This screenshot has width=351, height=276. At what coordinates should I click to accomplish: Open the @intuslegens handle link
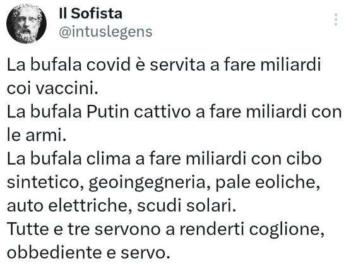[x=105, y=32]
